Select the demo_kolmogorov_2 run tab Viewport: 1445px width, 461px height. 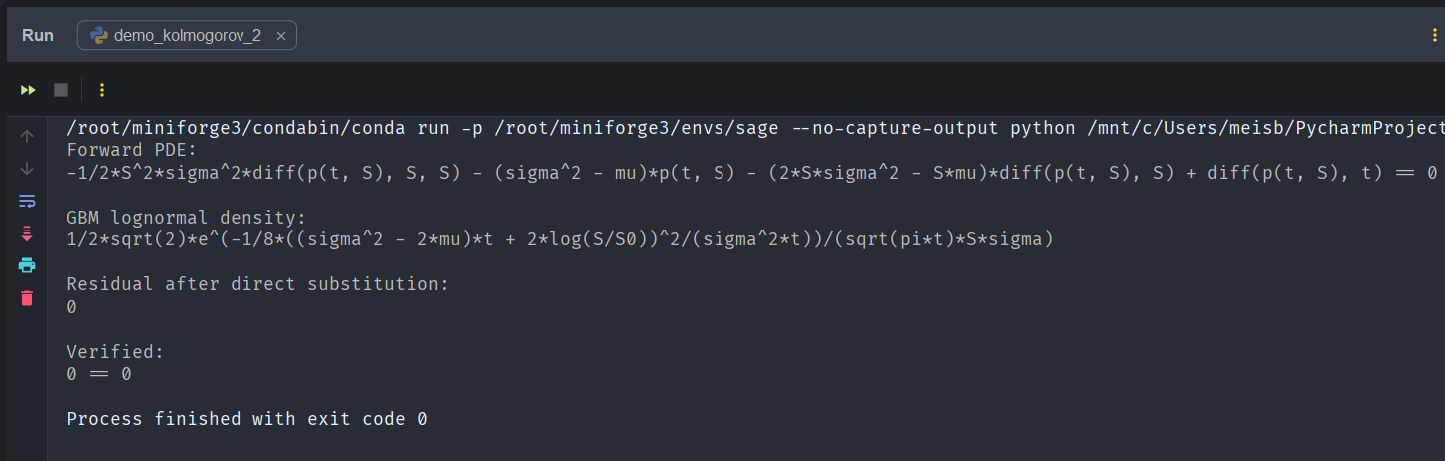click(187, 36)
